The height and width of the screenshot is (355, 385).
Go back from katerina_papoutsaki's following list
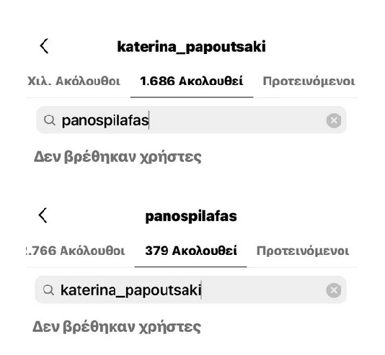(44, 46)
